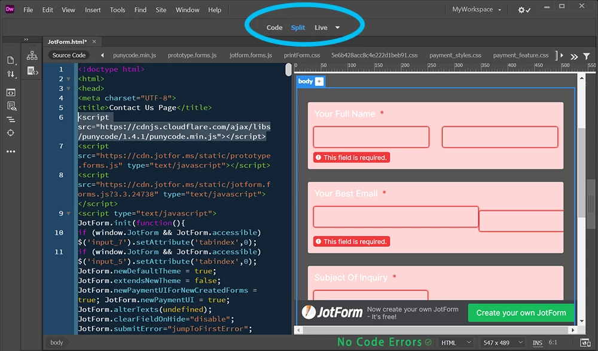Click the Source Code button
The width and height of the screenshot is (598, 351).
(69, 56)
